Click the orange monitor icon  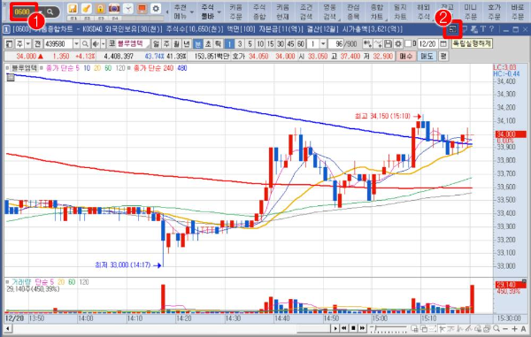tap(142, 9)
